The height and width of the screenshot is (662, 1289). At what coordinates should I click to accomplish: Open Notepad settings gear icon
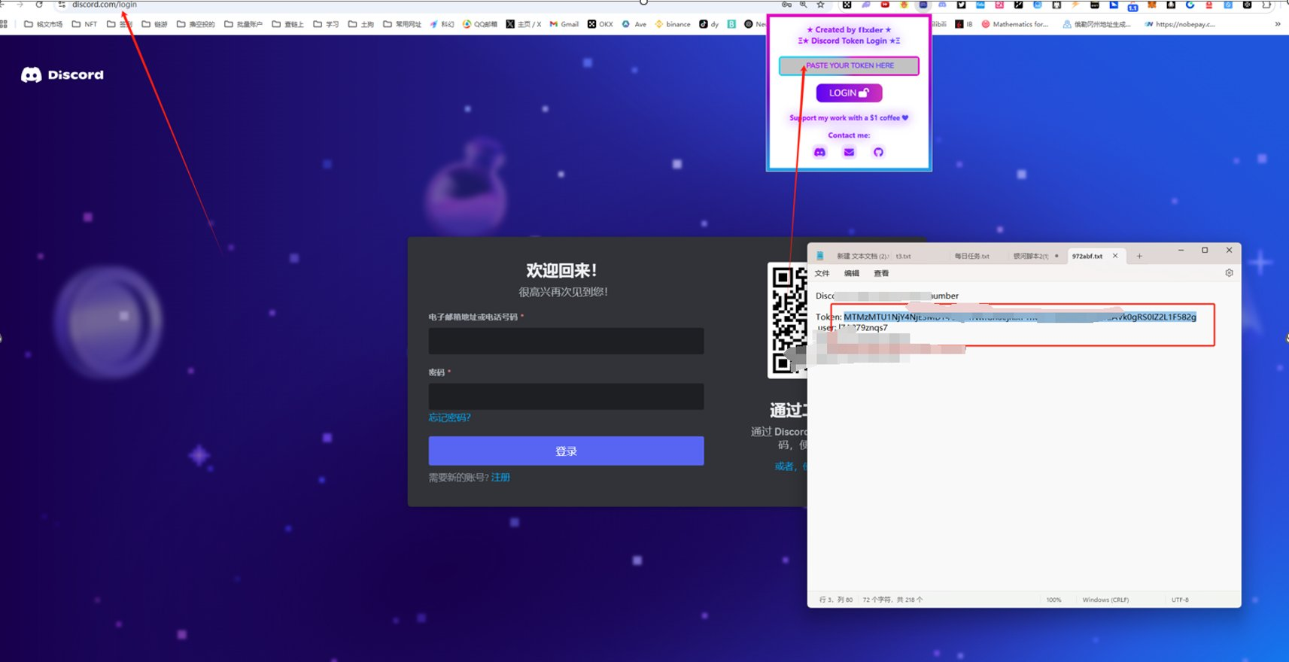tap(1229, 273)
